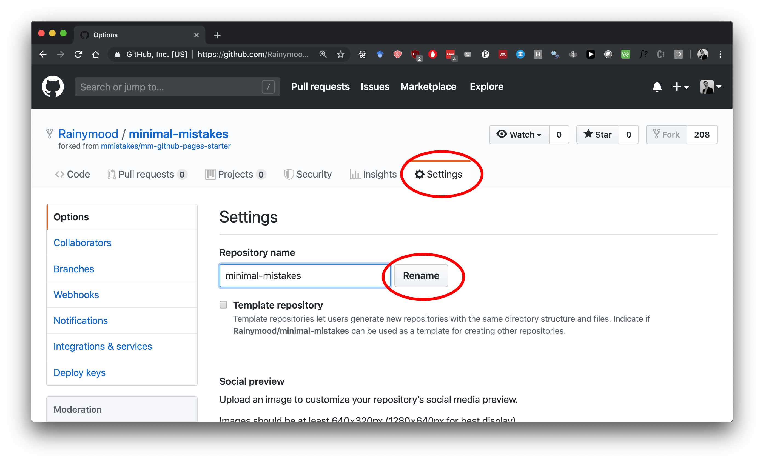Select the Settings tab

pyautogui.click(x=438, y=174)
